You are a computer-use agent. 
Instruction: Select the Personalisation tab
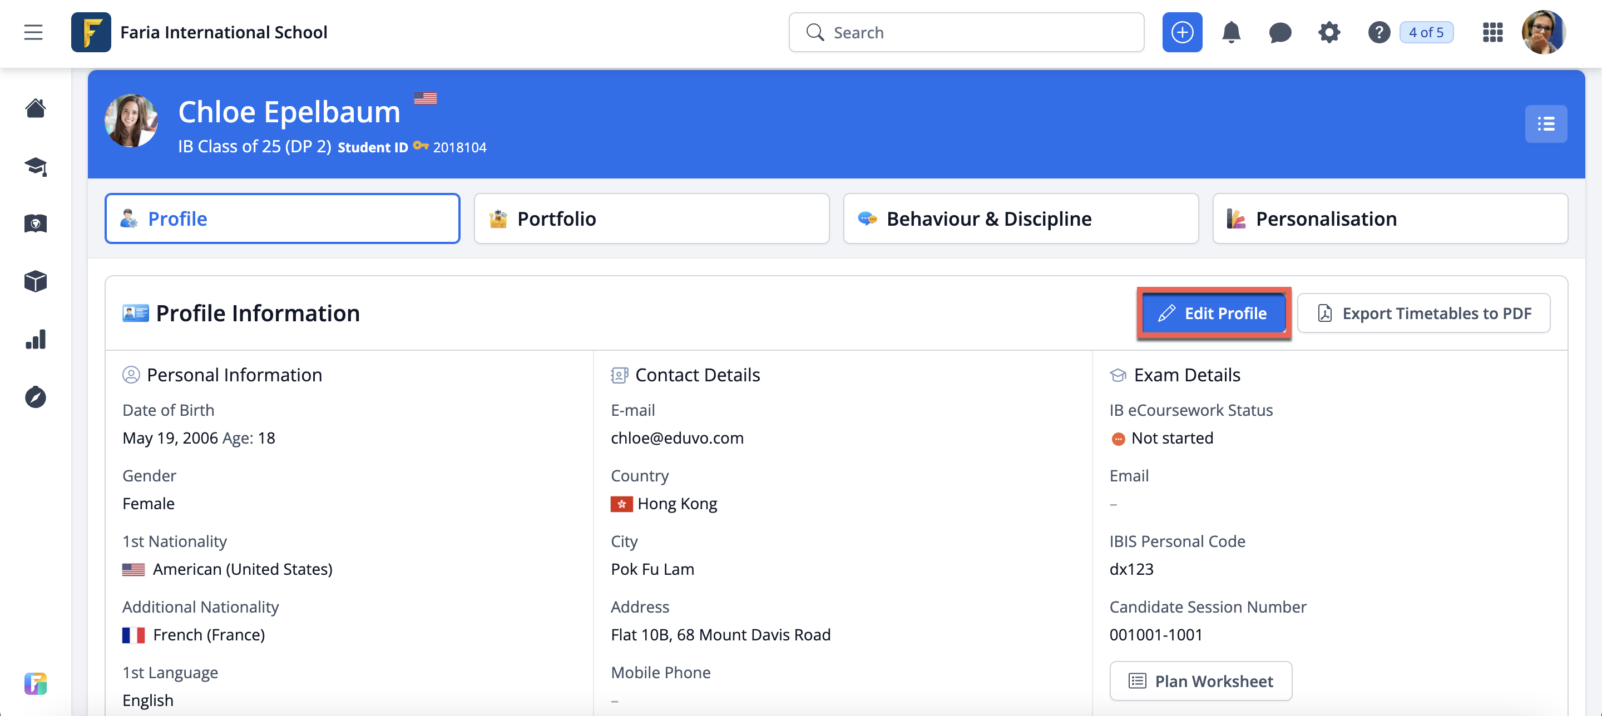tap(1390, 219)
